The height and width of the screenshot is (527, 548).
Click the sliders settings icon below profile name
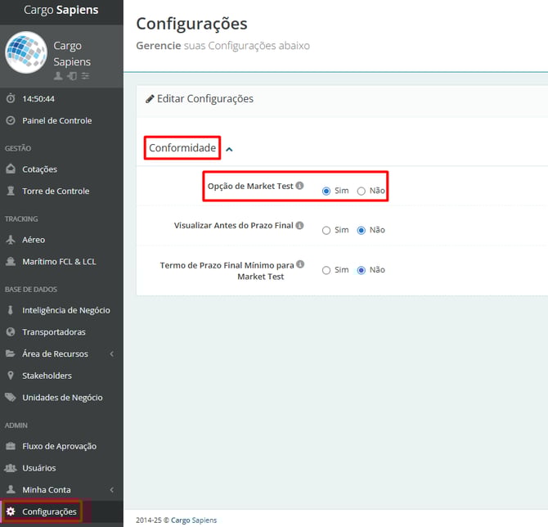pos(85,76)
